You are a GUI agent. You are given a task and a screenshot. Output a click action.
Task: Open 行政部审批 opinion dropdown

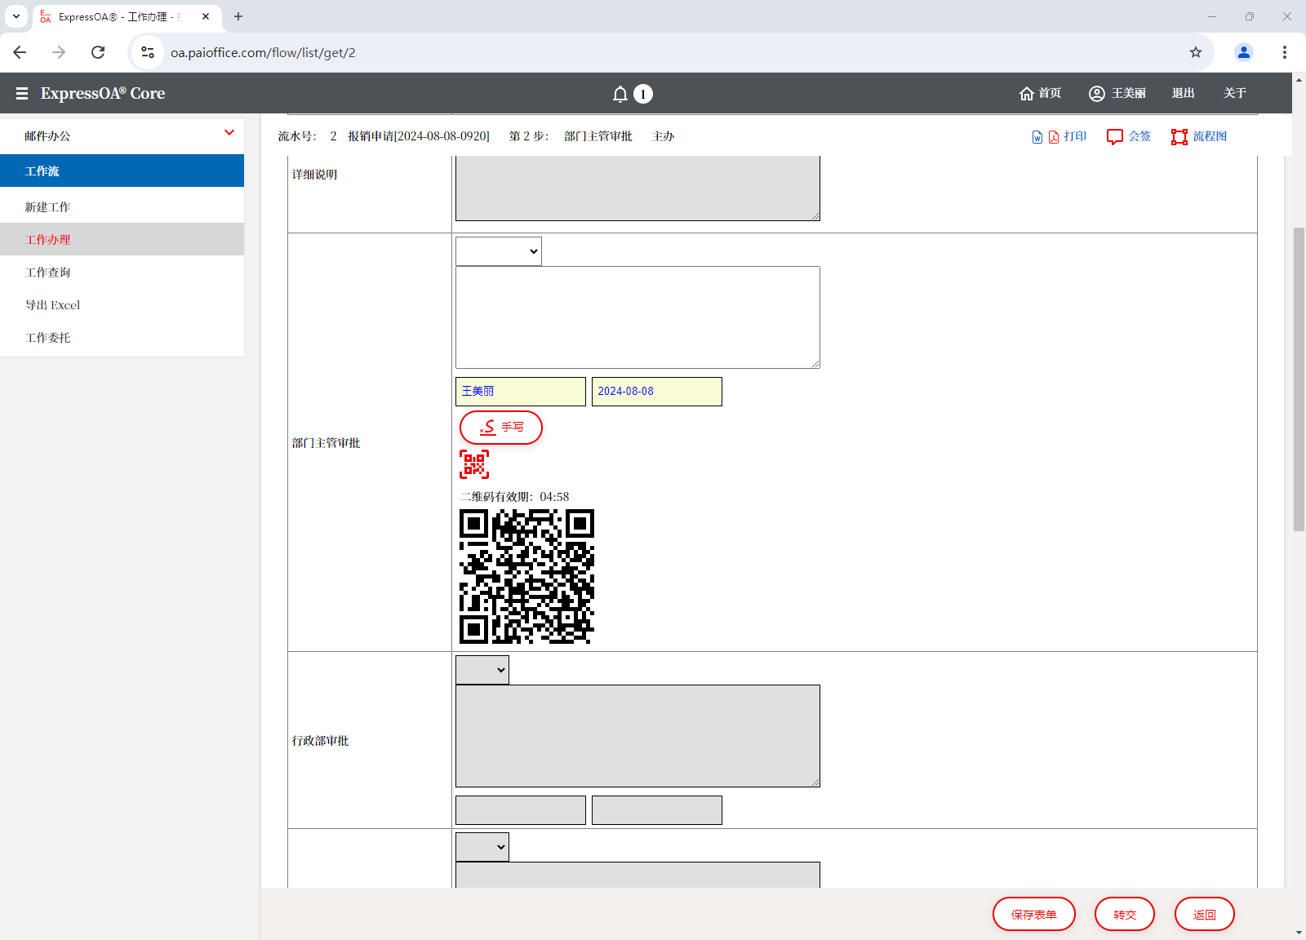point(482,670)
